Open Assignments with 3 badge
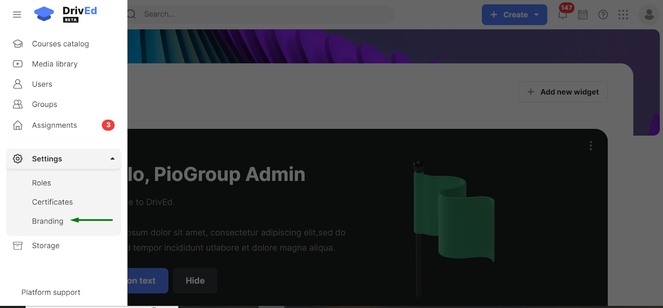Image resolution: width=663 pixels, height=308 pixels. [x=54, y=125]
